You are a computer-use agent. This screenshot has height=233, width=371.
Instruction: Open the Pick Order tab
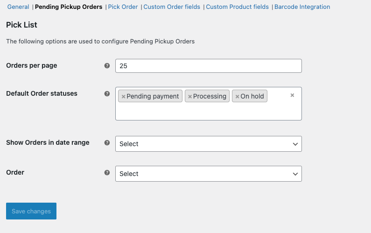pos(123,7)
